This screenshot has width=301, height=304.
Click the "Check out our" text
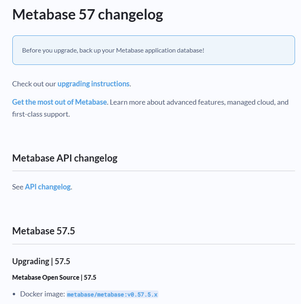point(34,84)
